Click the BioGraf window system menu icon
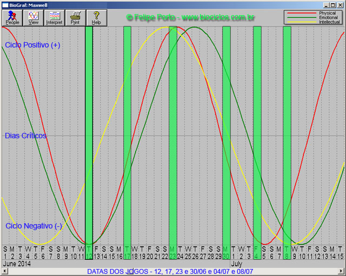The image size is (346, 276). 5,5
